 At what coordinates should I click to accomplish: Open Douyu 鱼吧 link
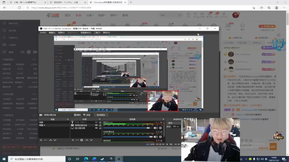(125, 15)
